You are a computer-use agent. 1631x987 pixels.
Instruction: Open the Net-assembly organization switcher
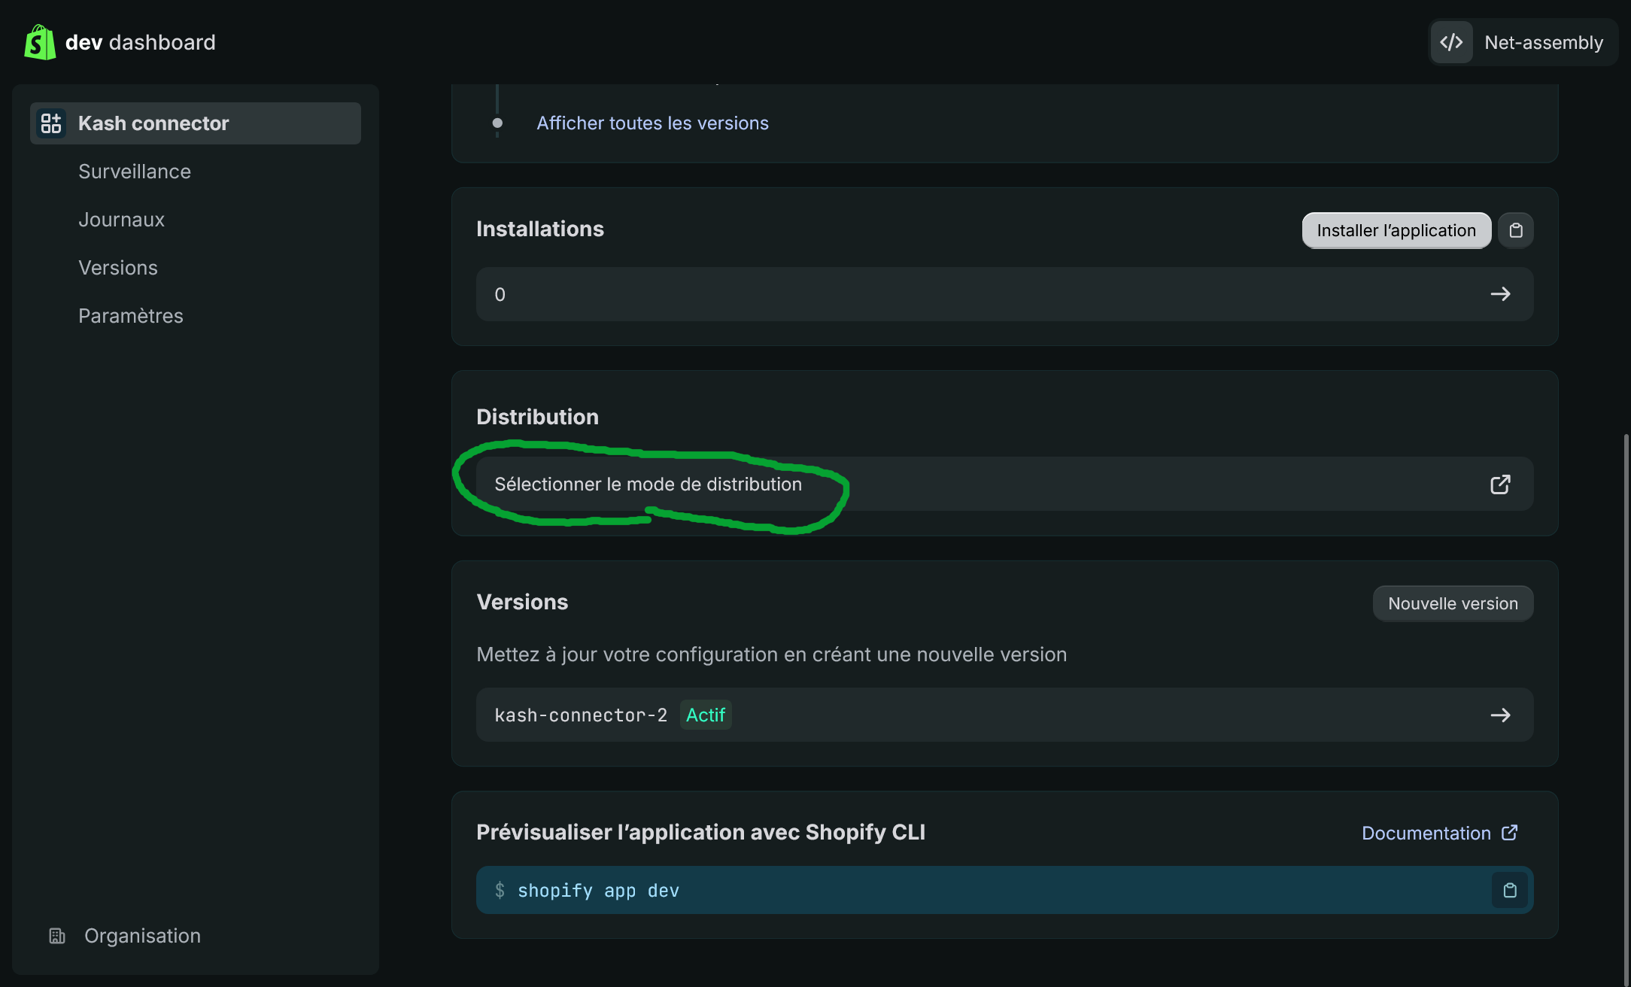pyautogui.click(x=1523, y=42)
